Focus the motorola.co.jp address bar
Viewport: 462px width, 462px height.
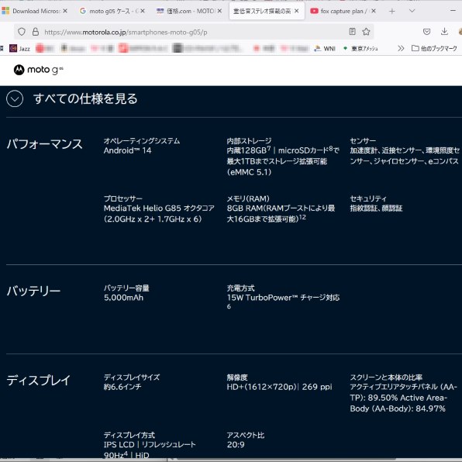tap(194, 32)
